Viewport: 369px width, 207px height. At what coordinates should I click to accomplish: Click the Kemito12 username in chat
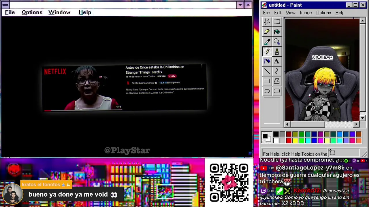click(307, 191)
